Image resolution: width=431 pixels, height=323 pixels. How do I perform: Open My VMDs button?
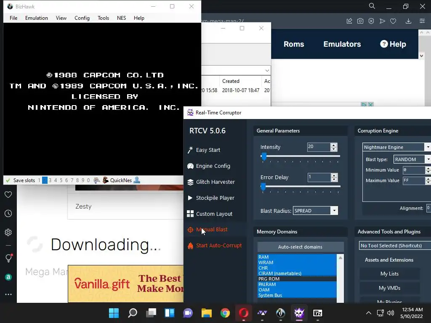point(389,288)
